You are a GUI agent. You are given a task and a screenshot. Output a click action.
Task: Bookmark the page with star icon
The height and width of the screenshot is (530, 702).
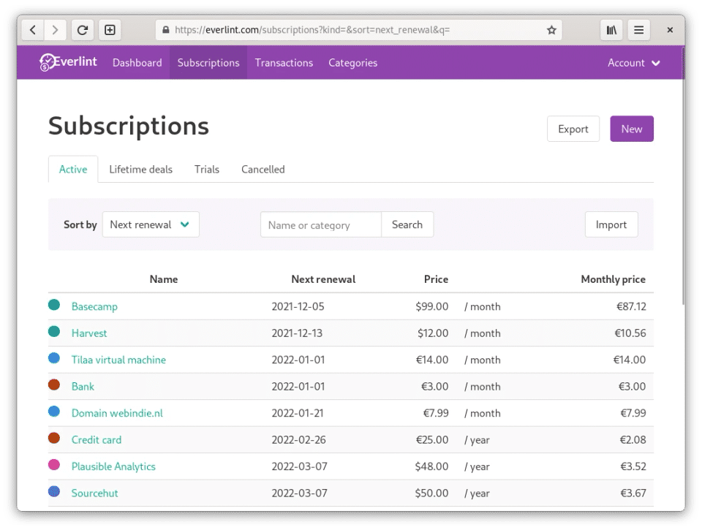(x=551, y=30)
